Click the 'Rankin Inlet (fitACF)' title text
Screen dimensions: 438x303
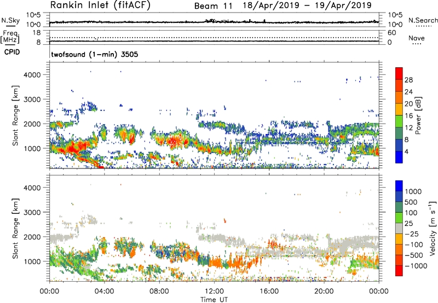pyautogui.click(x=100, y=5)
